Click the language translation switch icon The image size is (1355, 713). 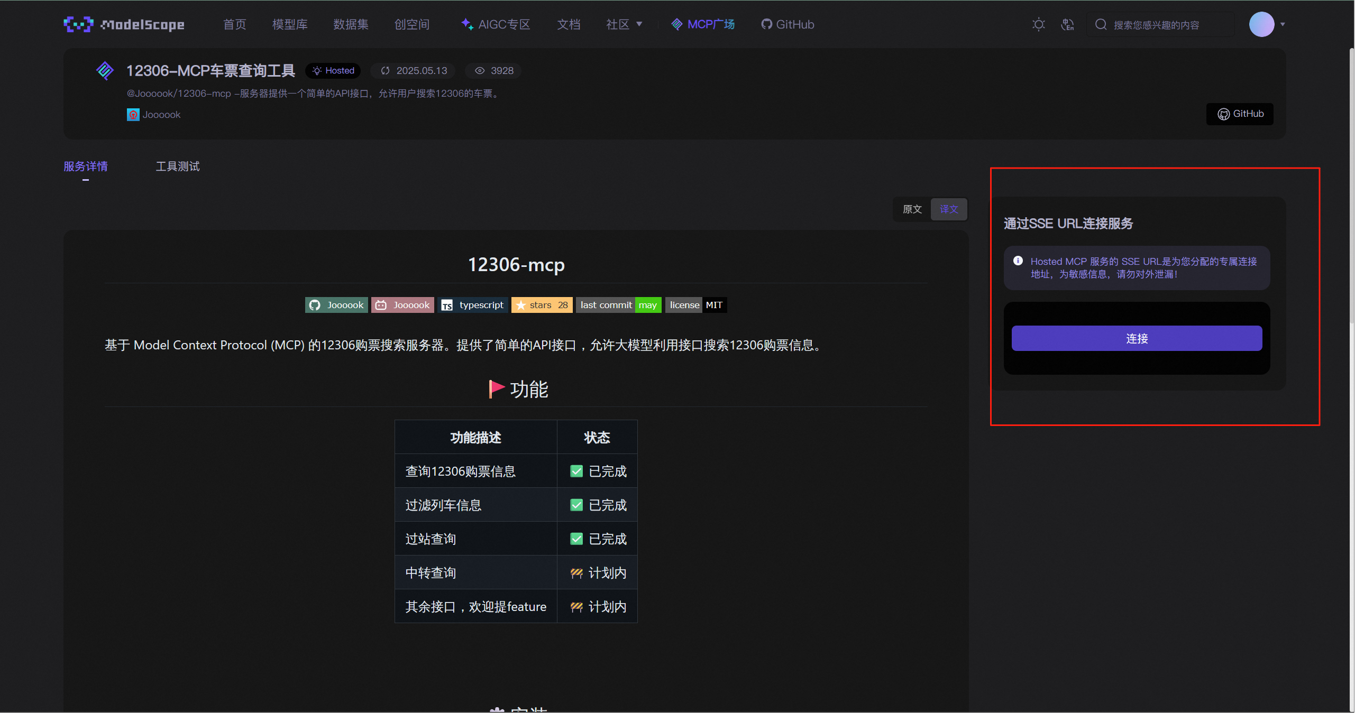(1067, 24)
